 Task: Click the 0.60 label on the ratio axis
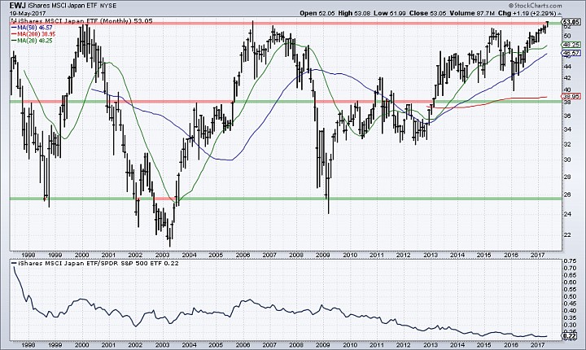570,282
